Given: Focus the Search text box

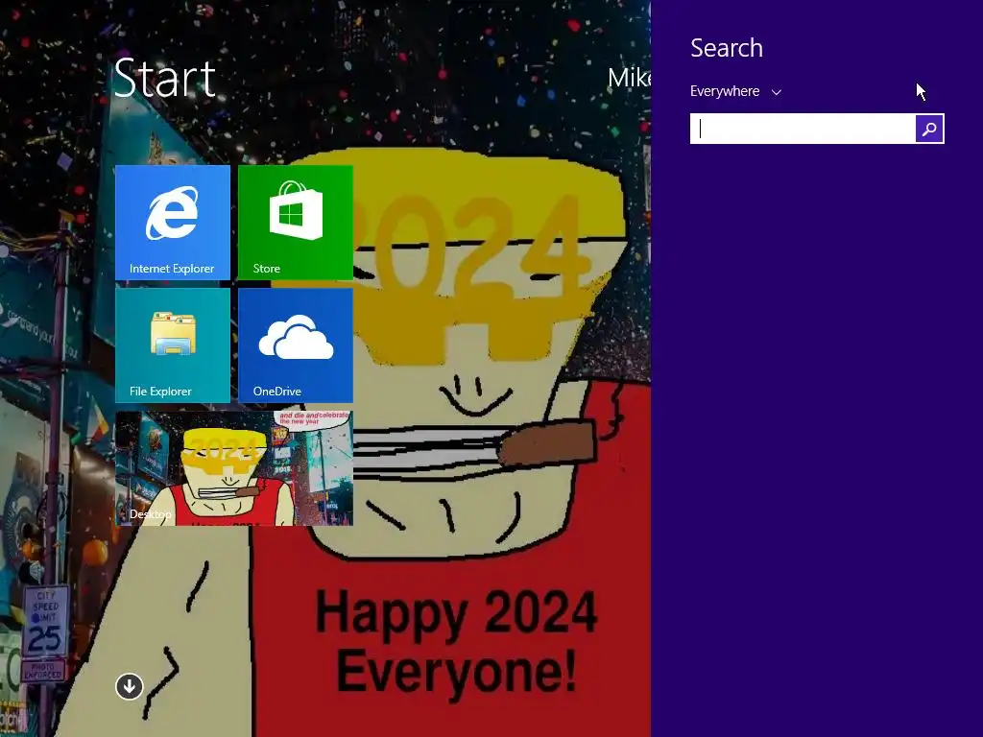Looking at the screenshot, I should click(803, 129).
